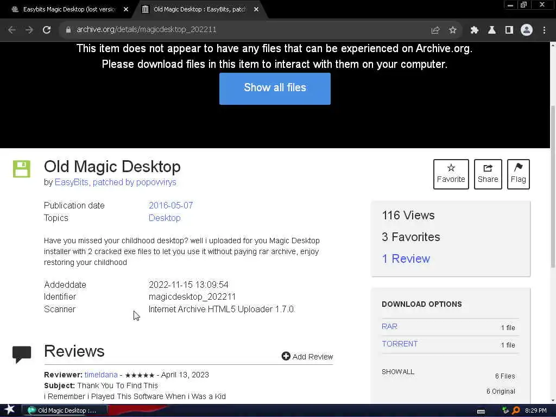Open the Extensions puzzle icon
Image resolution: width=556 pixels, height=417 pixels.
point(475,30)
